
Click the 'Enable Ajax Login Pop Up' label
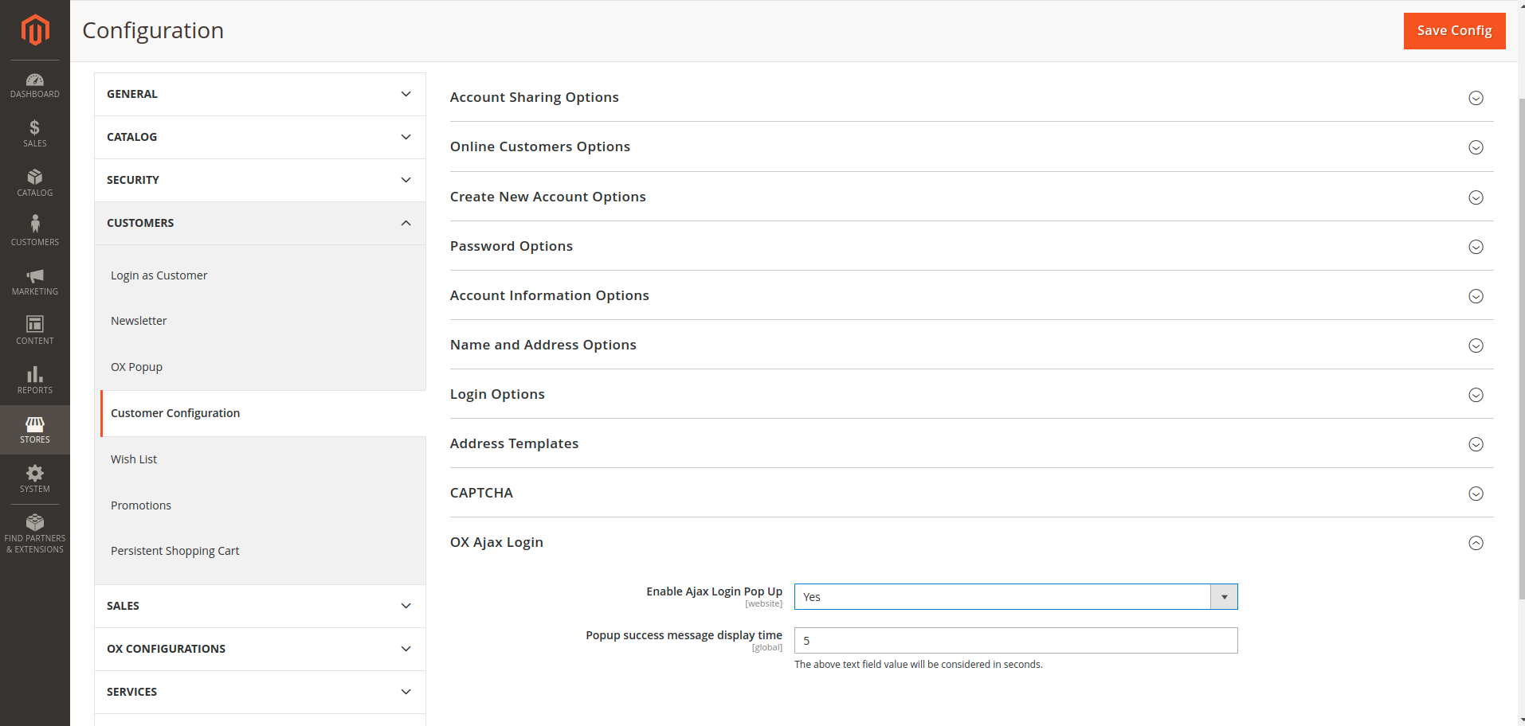pos(714,591)
